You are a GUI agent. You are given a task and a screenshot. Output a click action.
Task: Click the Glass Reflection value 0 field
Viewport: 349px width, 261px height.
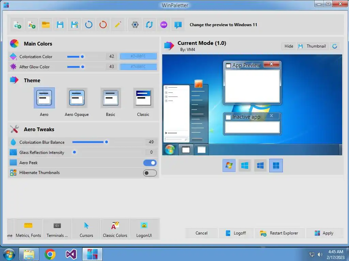coord(151,152)
